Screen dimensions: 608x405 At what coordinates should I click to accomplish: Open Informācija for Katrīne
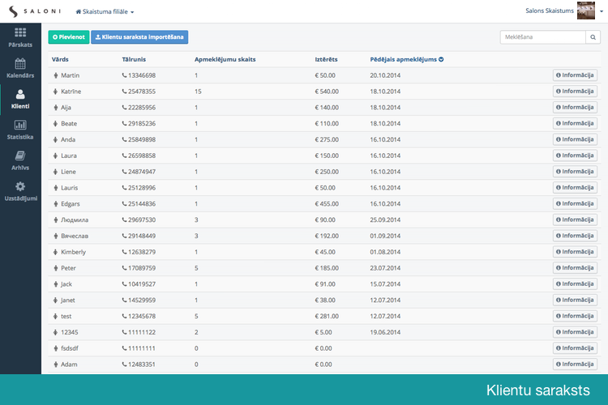[x=575, y=92]
